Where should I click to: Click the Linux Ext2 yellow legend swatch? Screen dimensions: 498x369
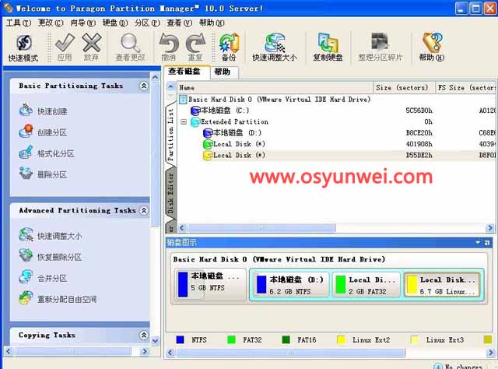coord(341,339)
